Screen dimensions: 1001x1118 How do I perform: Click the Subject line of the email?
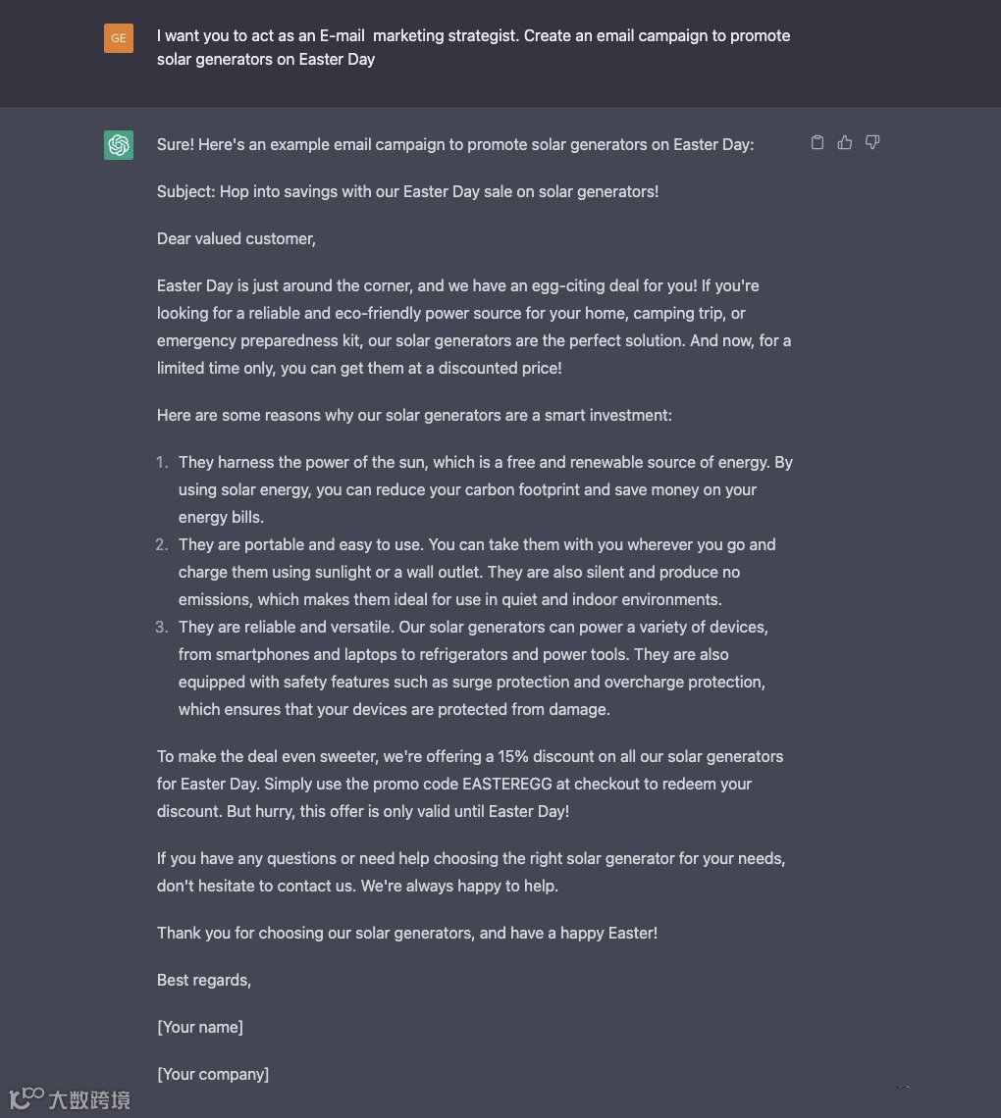pyautogui.click(x=407, y=191)
